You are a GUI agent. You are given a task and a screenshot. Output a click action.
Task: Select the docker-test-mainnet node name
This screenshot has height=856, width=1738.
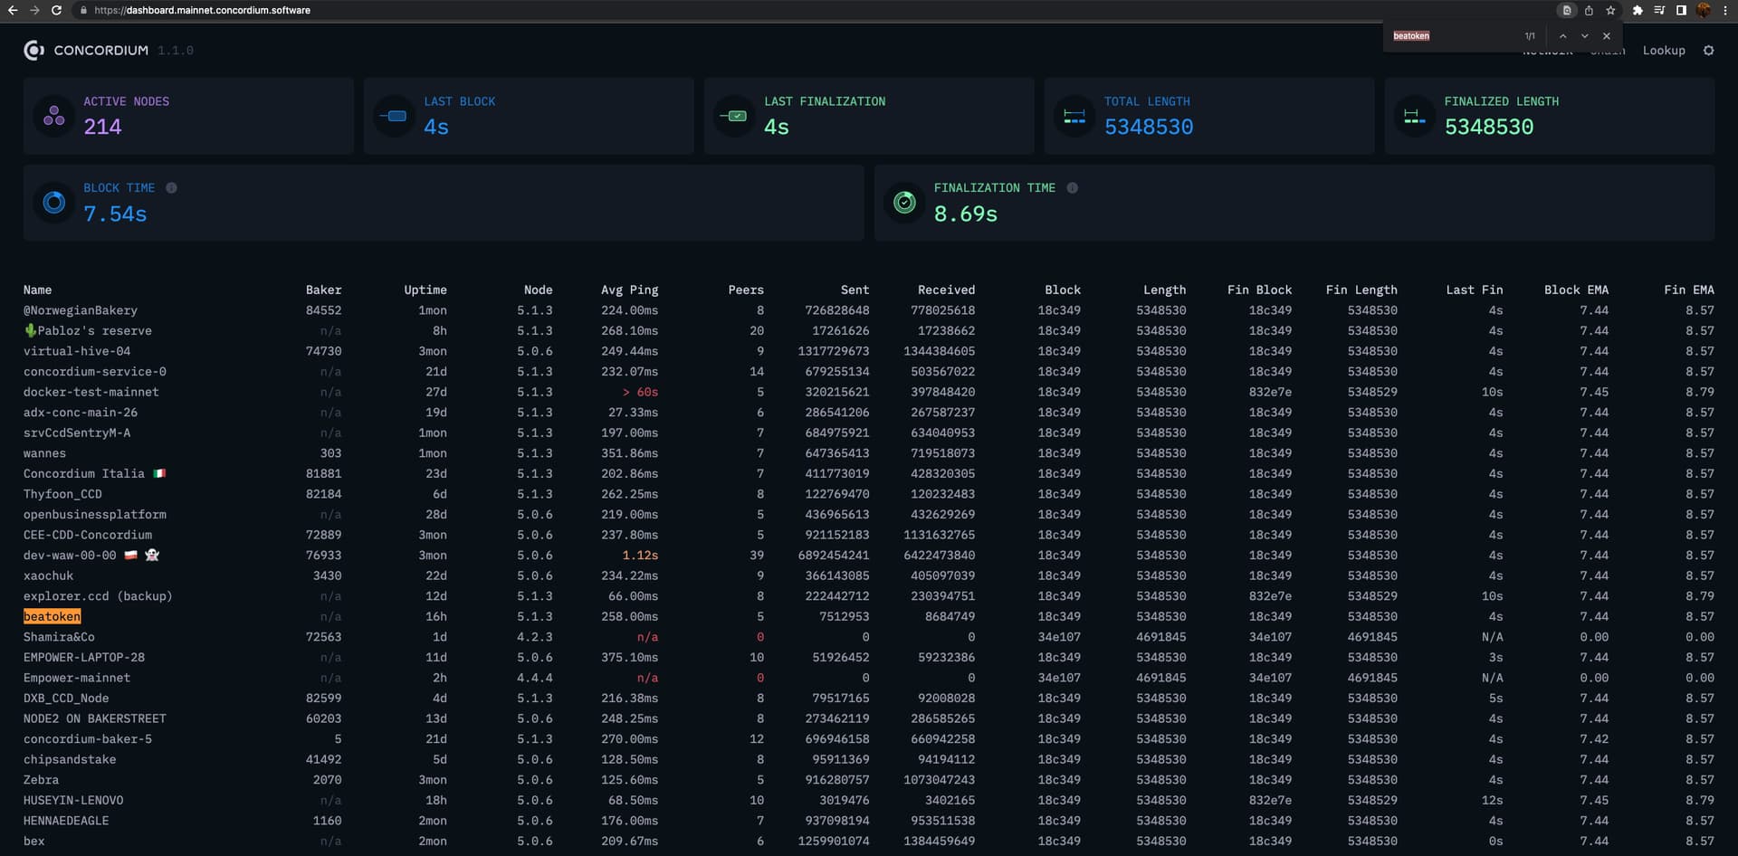(x=91, y=392)
